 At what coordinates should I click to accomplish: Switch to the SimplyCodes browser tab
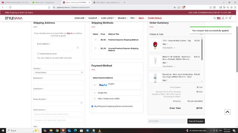click(x=45, y=3)
